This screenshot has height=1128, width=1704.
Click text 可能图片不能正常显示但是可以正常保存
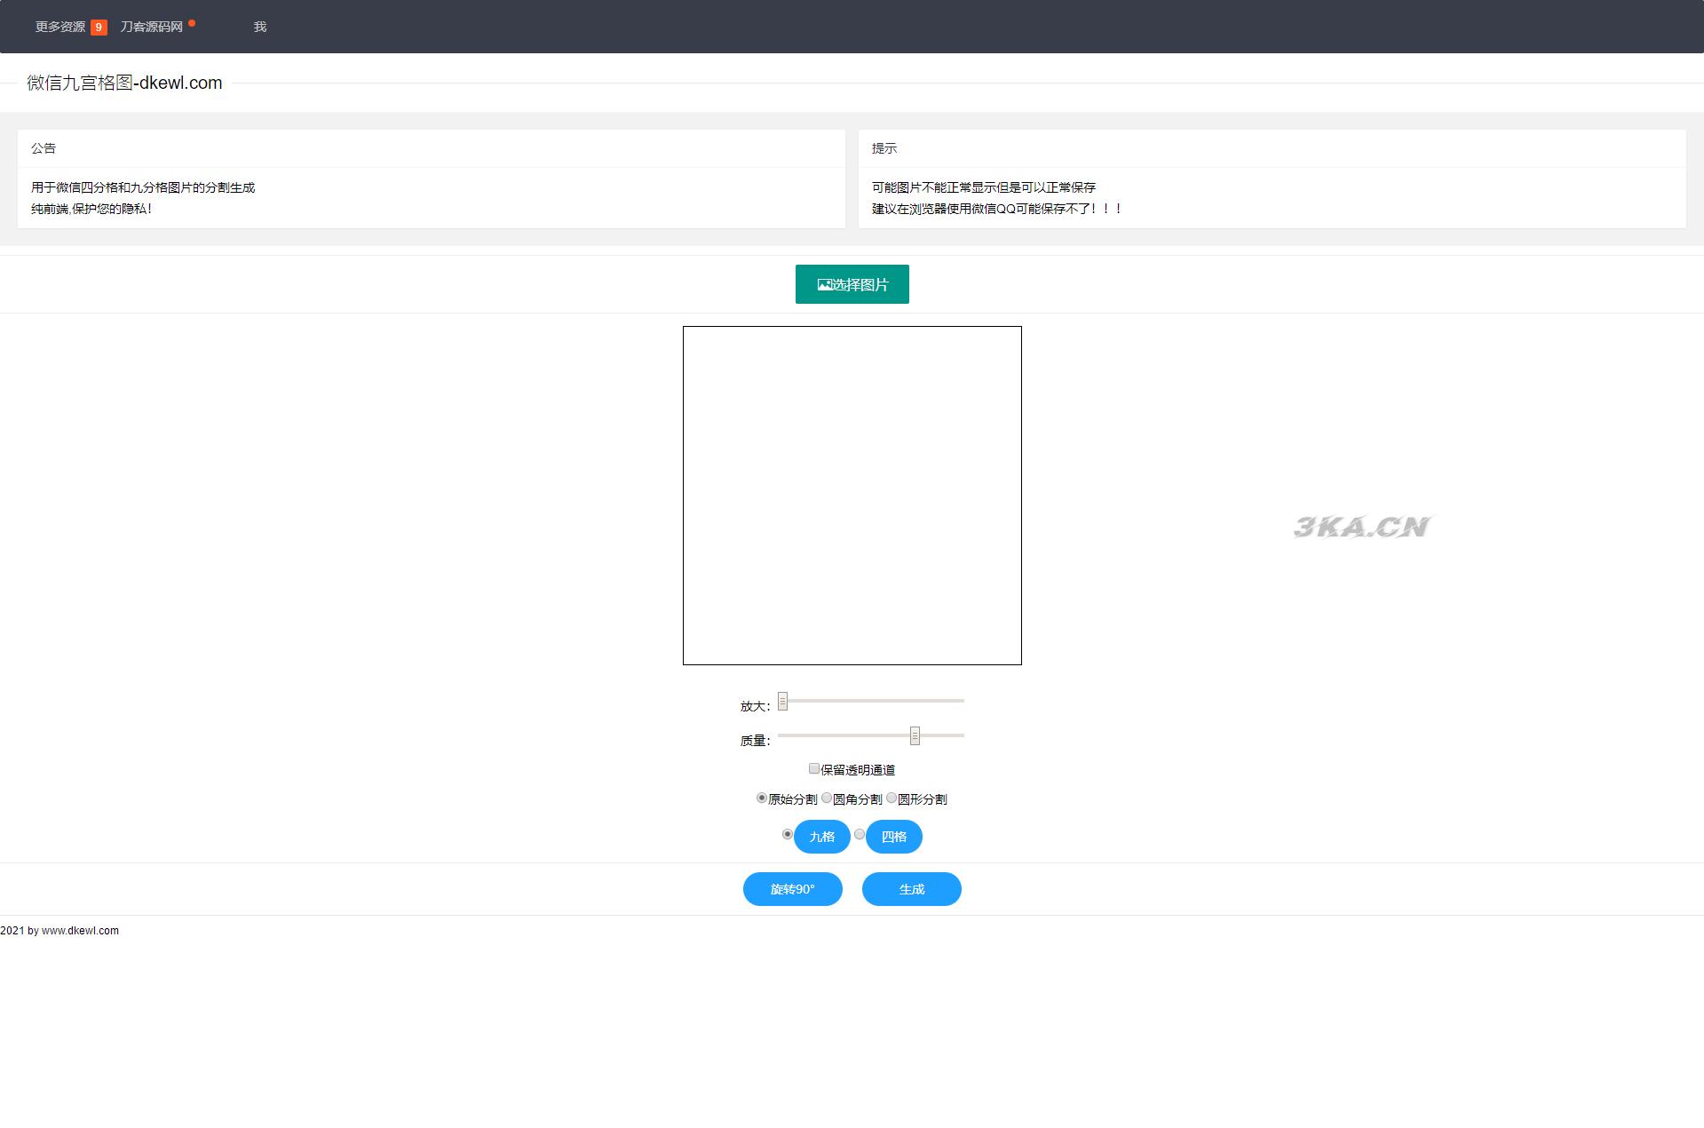(984, 187)
